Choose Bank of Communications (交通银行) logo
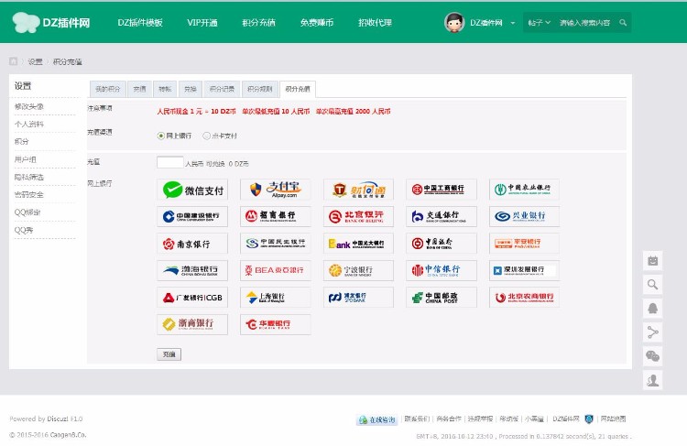Viewport: 687px width, 446px height. click(442, 216)
